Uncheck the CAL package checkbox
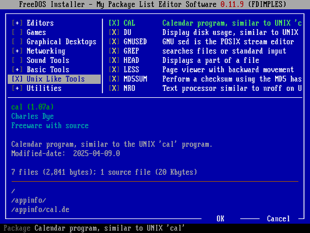 pos(114,23)
